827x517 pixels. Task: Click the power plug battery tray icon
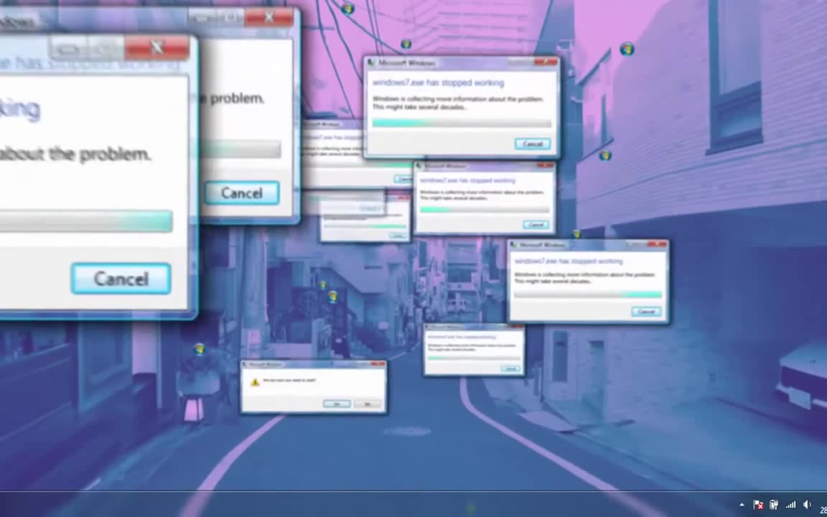click(x=774, y=505)
